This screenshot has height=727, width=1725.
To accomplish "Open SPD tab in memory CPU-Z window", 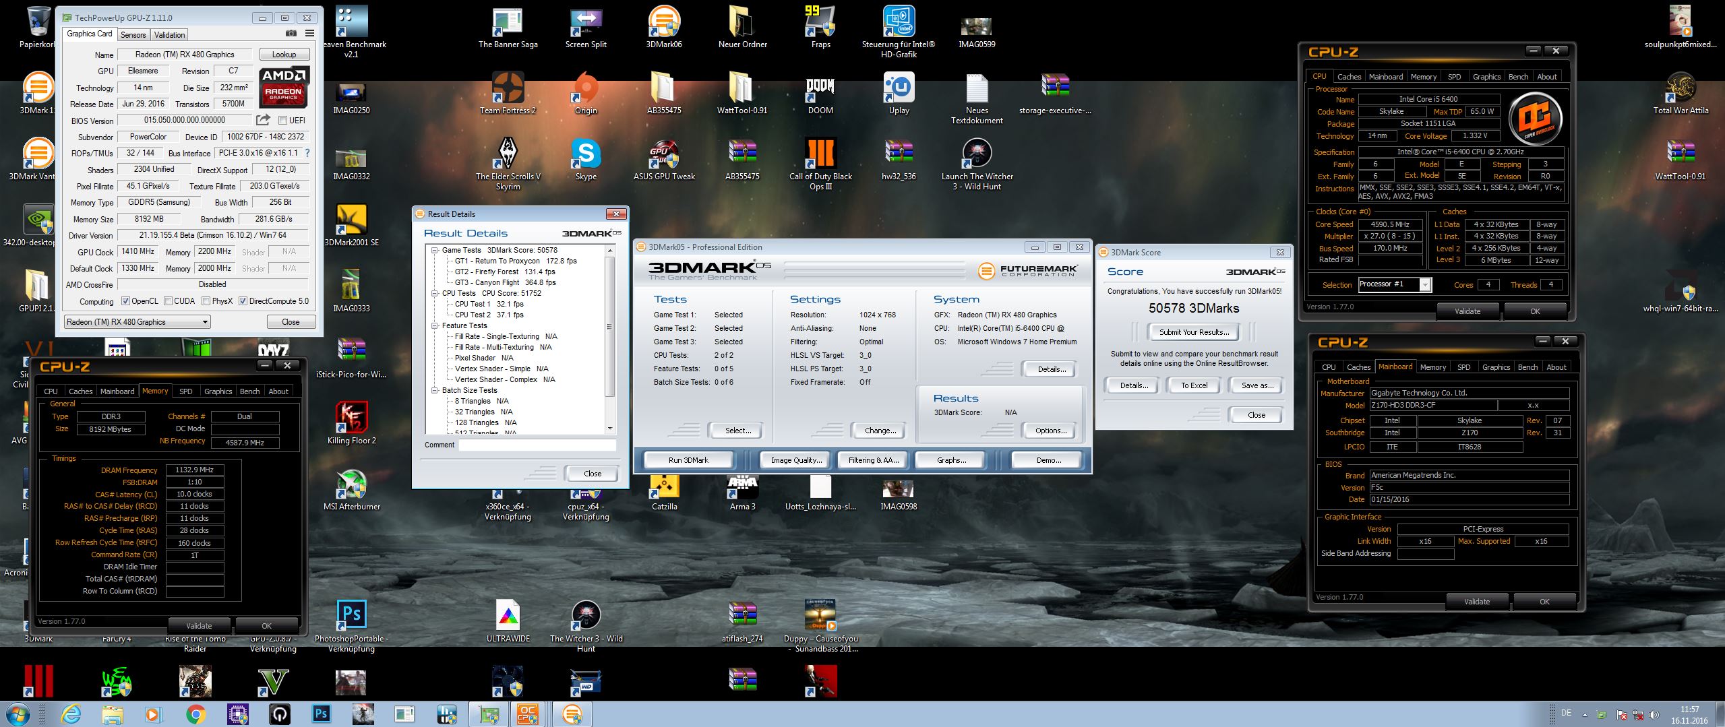I will 186,391.
